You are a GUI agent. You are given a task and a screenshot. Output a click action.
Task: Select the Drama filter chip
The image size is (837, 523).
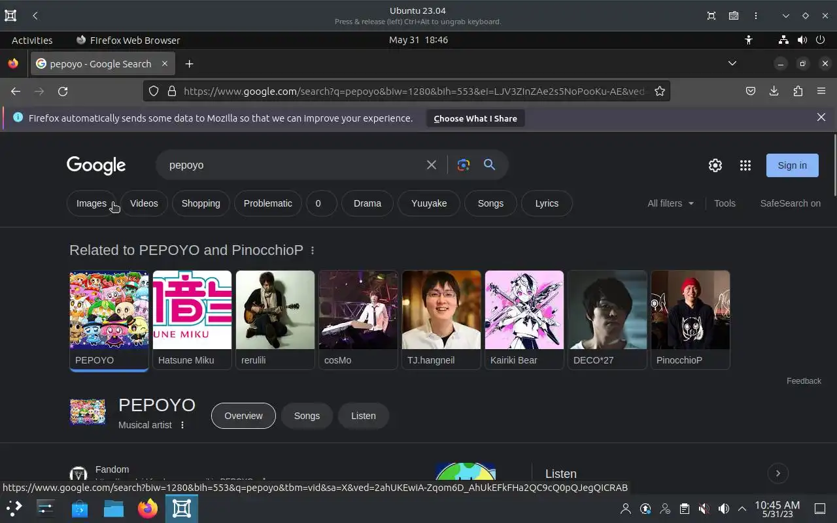click(367, 203)
